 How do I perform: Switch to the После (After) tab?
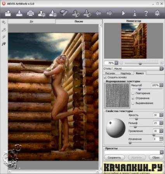[79, 21]
